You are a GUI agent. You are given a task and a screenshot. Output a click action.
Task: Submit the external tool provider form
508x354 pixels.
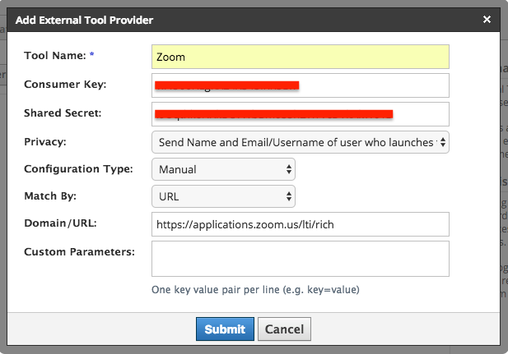coord(225,329)
